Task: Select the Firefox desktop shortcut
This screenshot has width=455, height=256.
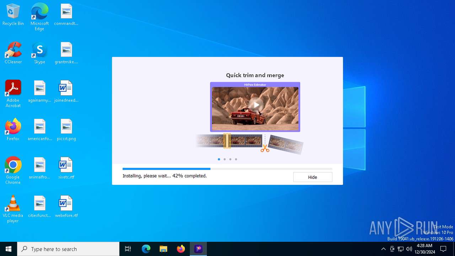Action: tap(13, 130)
